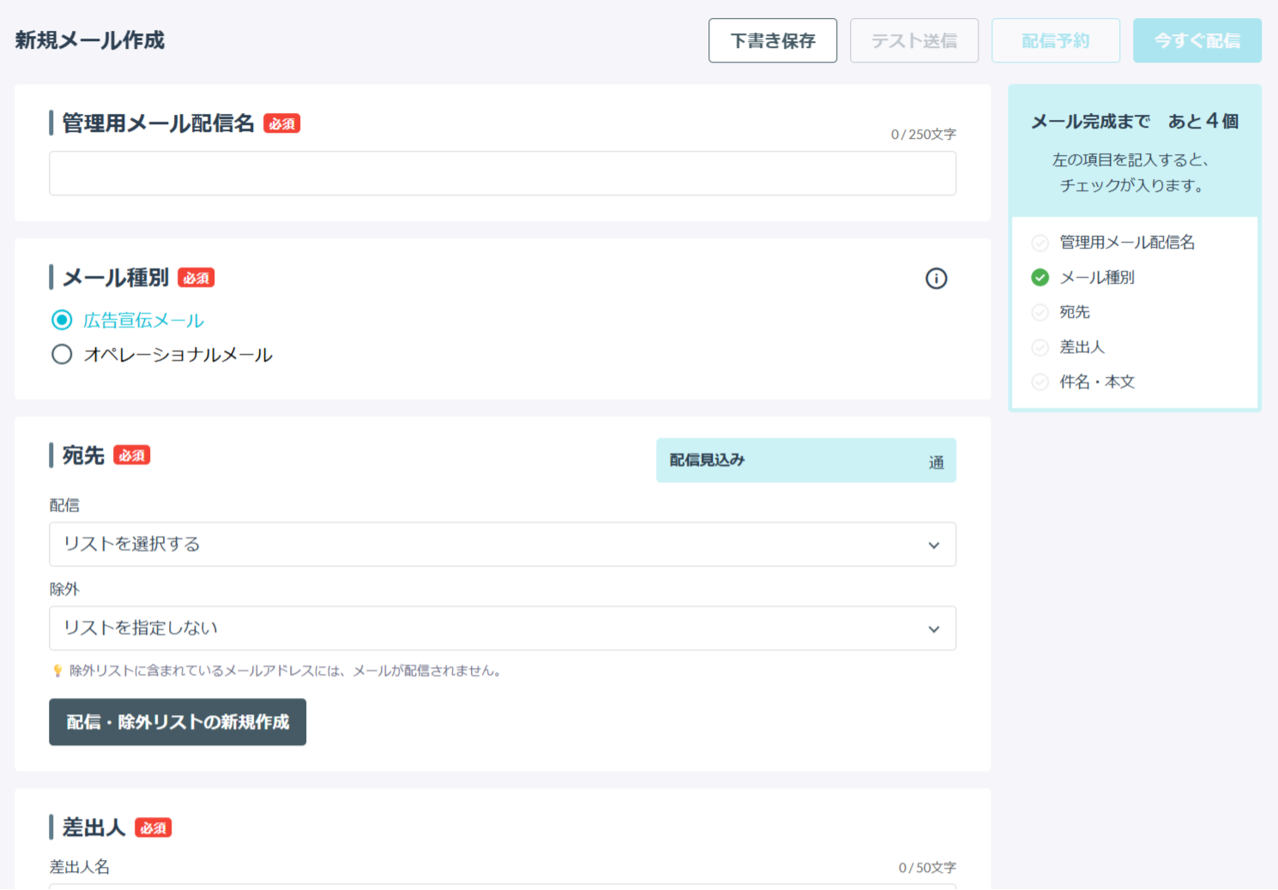Select the 広告宣伝メール radio button
Viewport: 1278px width, 890px height.
(62, 321)
